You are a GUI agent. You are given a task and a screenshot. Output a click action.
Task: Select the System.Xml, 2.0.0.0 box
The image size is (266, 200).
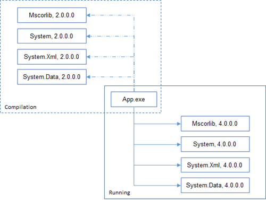point(52,57)
